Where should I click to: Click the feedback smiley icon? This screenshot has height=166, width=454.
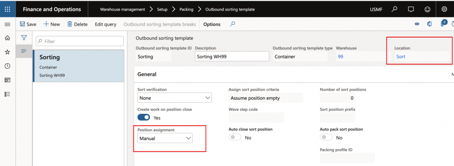pyautogui.click(x=427, y=9)
